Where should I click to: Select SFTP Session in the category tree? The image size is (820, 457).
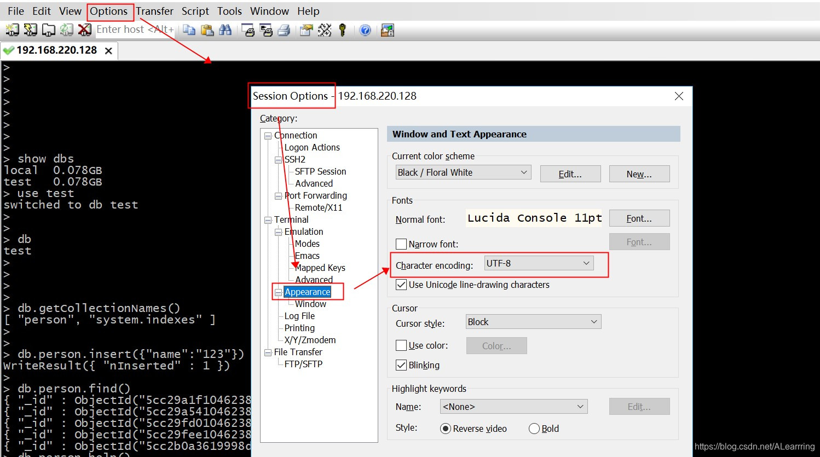(320, 172)
